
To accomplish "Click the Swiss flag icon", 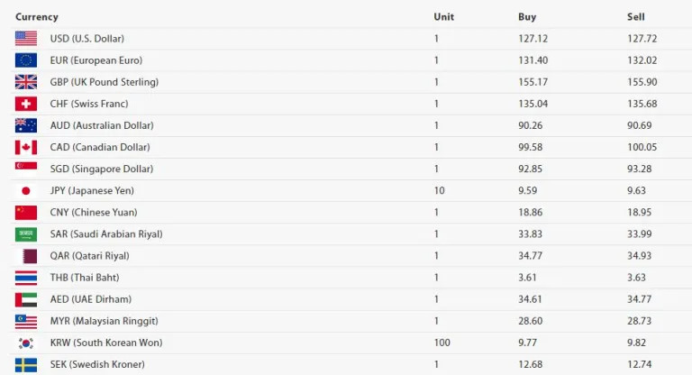I will pyautogui.click(x=26, y=104).
